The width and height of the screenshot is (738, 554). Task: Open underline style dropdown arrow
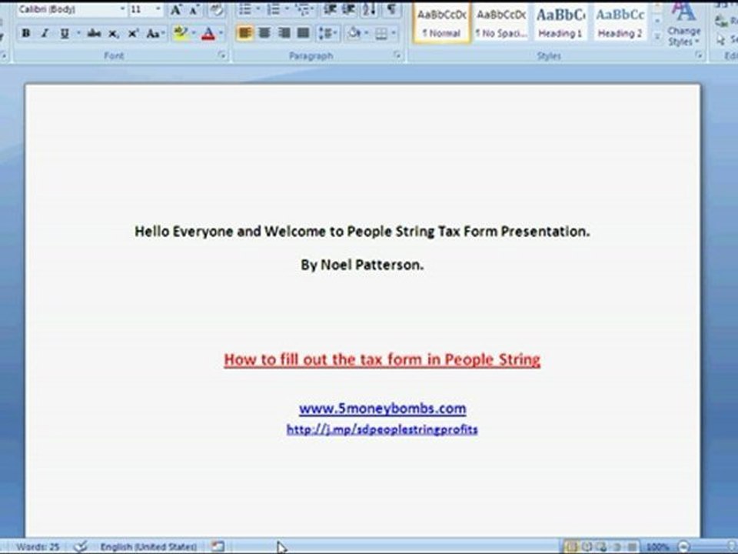click(78, 33)
